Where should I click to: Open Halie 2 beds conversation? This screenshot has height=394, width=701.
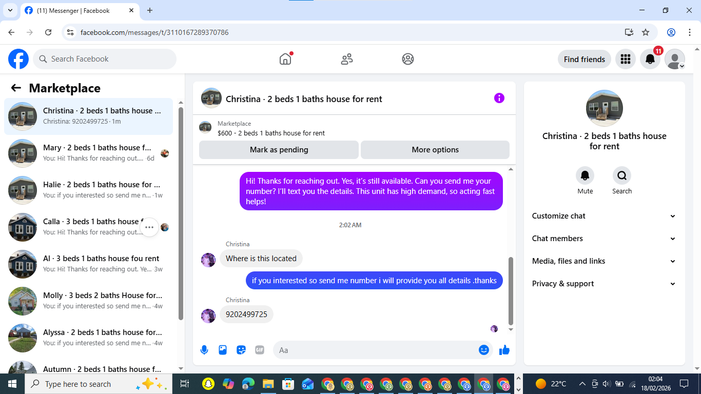89,190
